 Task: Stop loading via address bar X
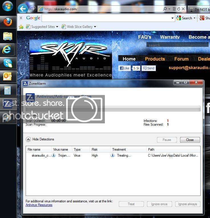point(183,9)
